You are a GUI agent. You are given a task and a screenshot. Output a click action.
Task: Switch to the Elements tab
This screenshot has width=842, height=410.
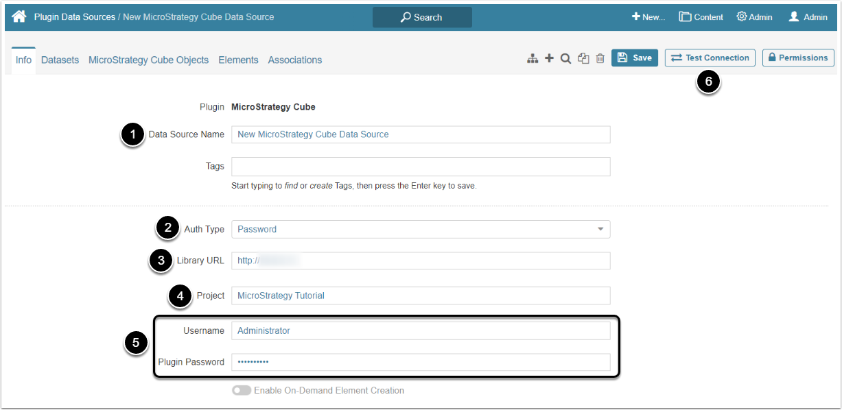click(238, 60)
